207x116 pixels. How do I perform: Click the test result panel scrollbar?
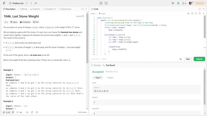(204, 87)
